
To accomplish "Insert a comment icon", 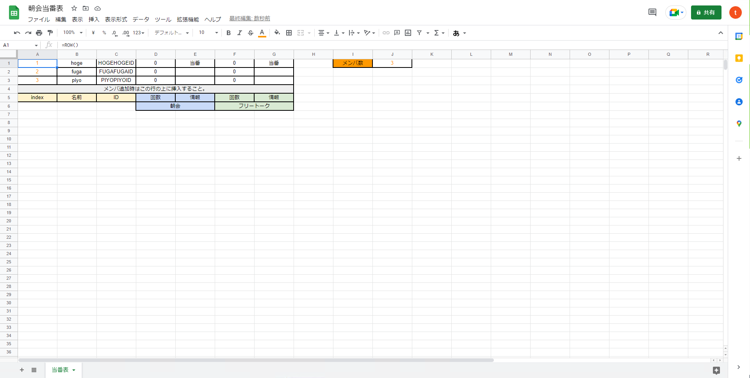I will click(x=397, y=33).
